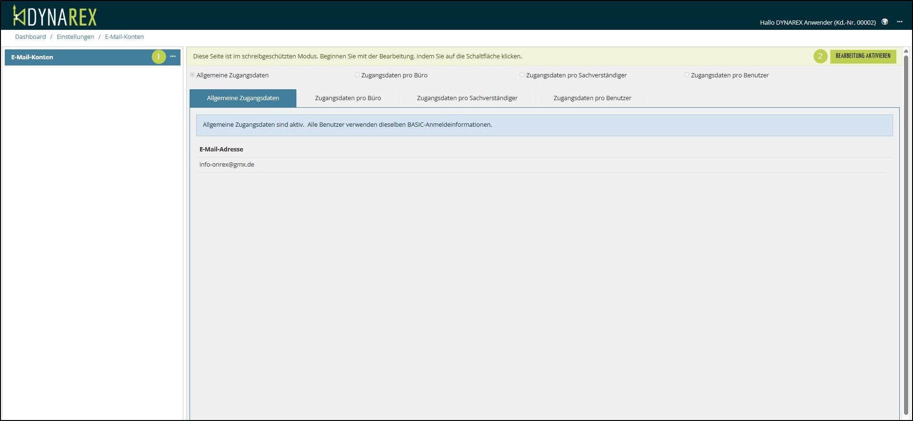Select E-Mail-Konten in the left sidebar
Screen dimensions: 913x421
(32, 57)
